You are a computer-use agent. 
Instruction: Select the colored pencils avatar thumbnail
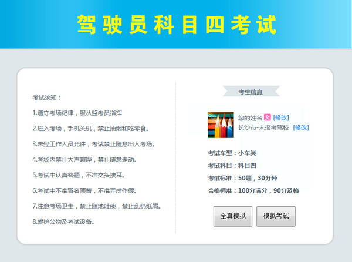(x=221, y=125)
